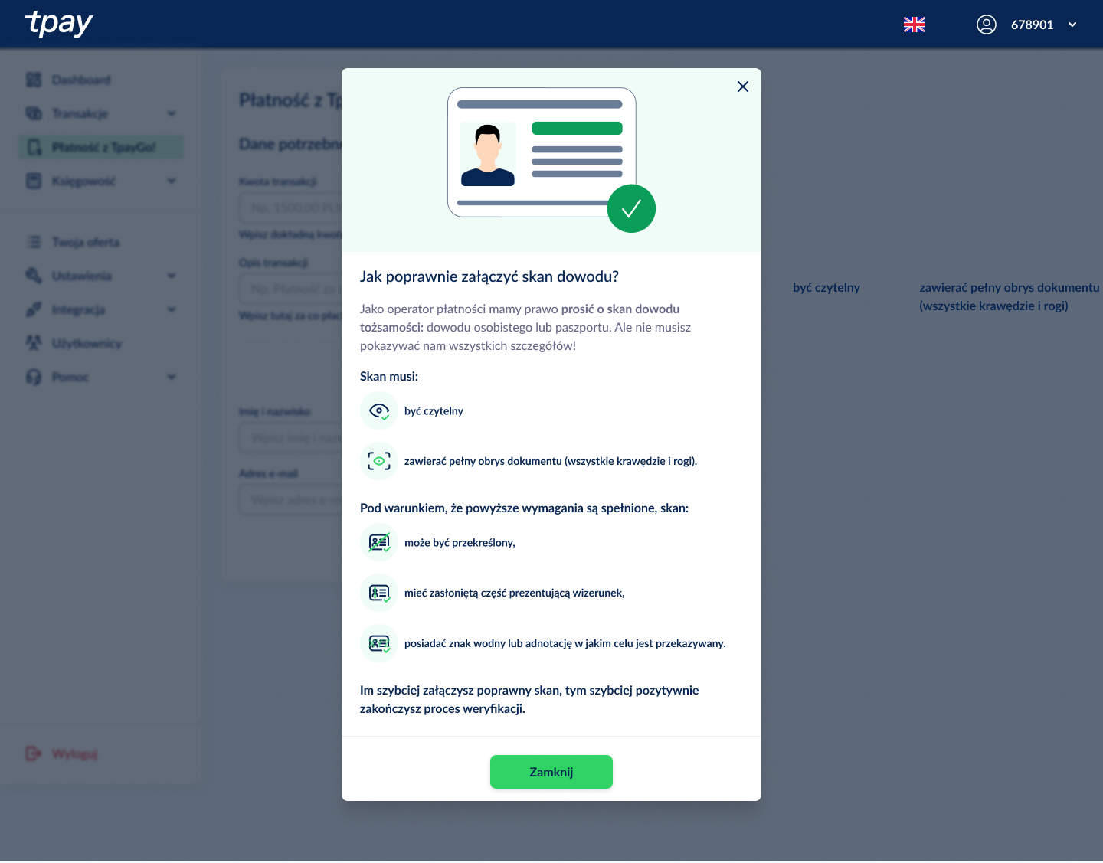Click the Kwota transakcji input field
Viewport: 1103px width, 863px height.
(291, 208)
